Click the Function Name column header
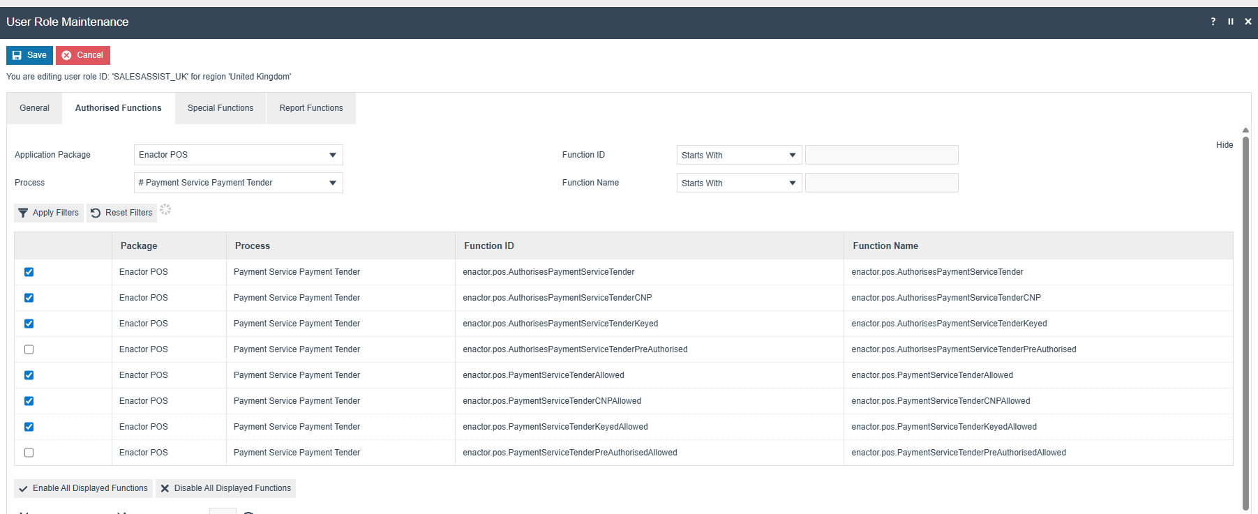The height and width of the screenshot is (514, 1258). click(1038, 245)
